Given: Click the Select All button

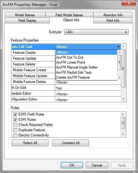Looking at the screenshot, I should coord(30,143).
